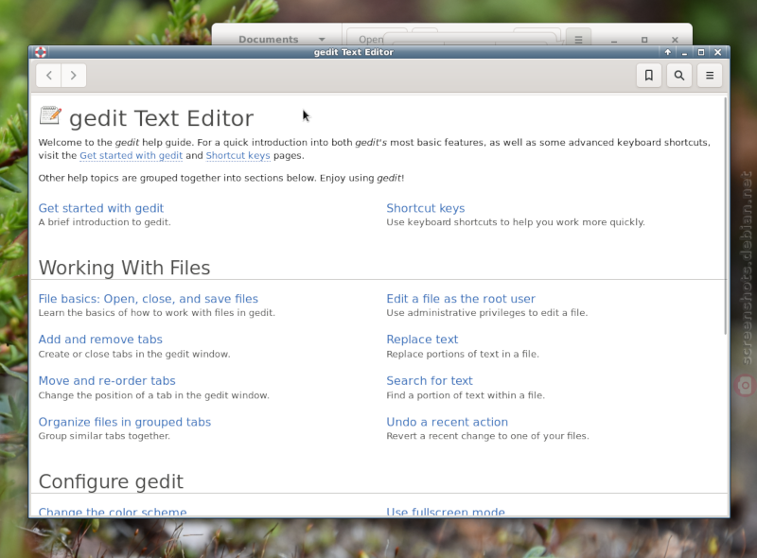The image size is (757, 558).
Task: Open 'Organize files in grouped tabs' topic
Action: click(x=125, y=422)
